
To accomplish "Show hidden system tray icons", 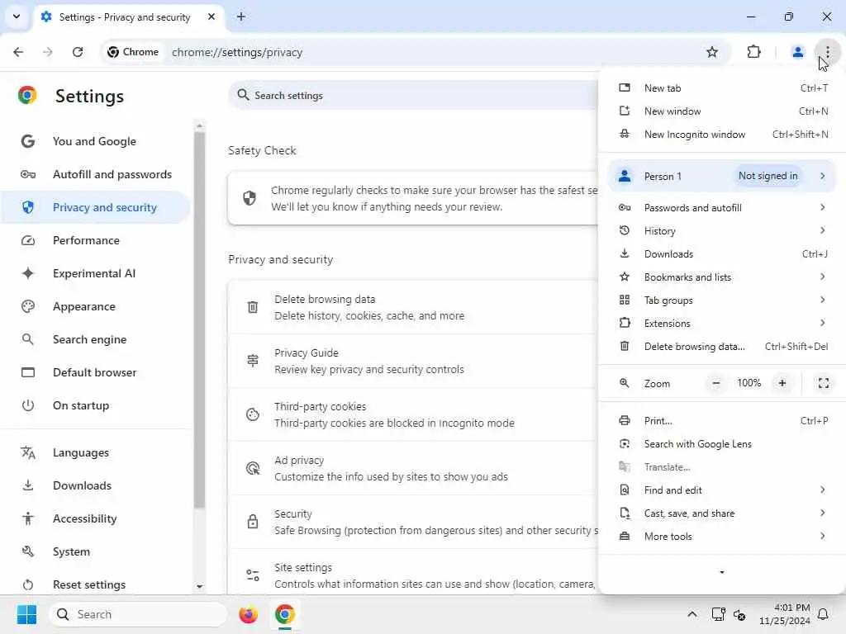I will pos(692,614).
